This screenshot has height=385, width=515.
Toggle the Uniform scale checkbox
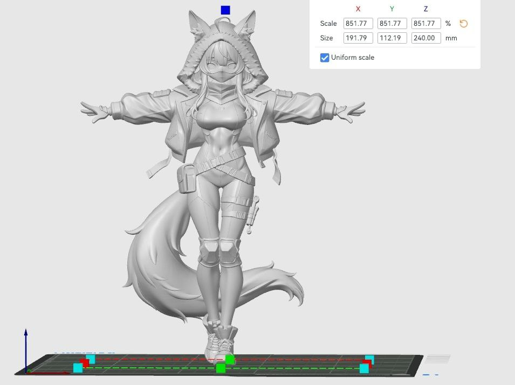(x=325, y=58)
